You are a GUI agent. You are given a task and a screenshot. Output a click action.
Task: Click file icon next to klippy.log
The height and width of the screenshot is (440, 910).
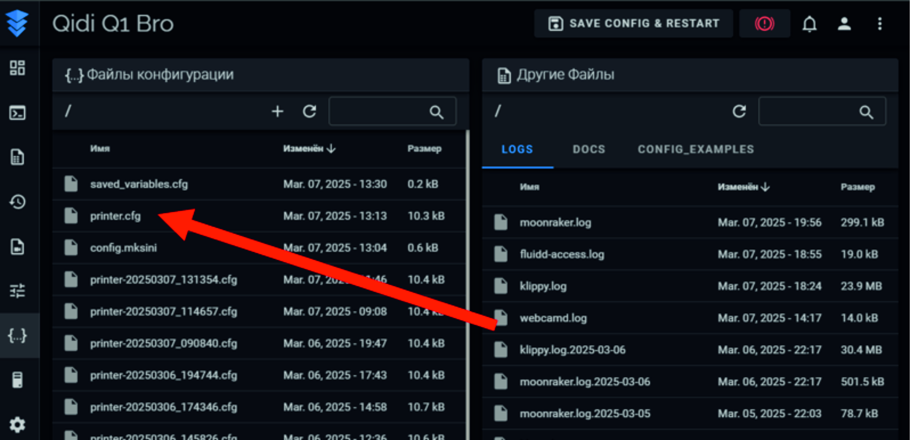coord(501,286)
